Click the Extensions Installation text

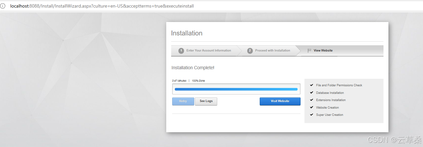point(331,100)
